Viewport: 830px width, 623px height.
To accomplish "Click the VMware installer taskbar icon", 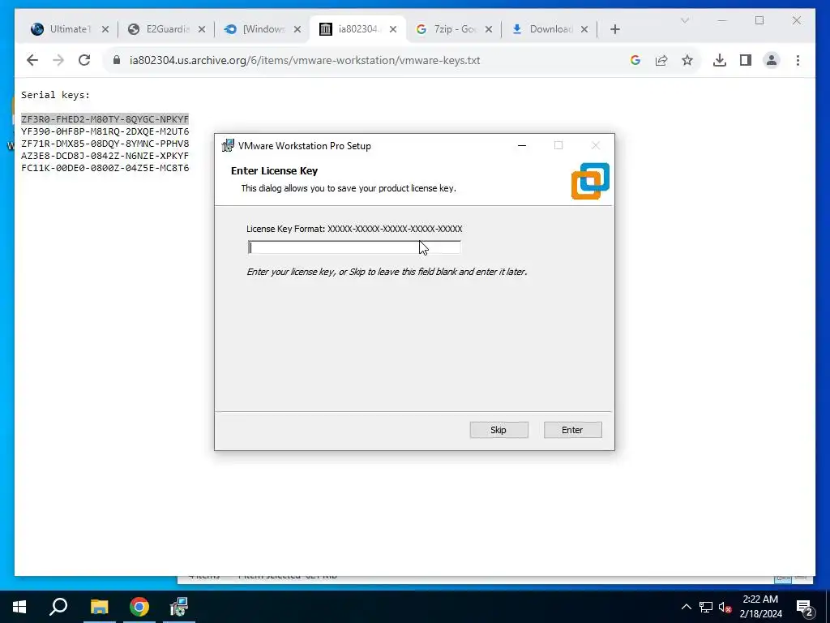I will pos(179,607).
